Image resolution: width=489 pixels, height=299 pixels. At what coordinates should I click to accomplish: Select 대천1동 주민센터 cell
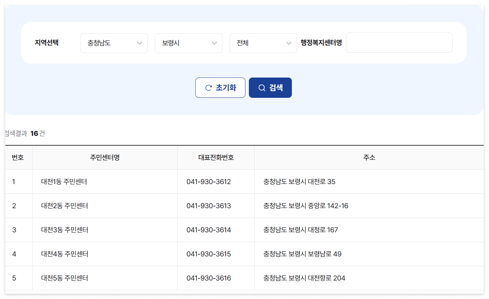click(105, 182)
